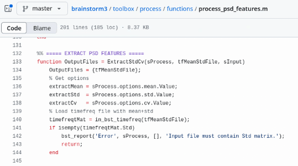Switch to the Blame view tab
Image resolution: width=298 pixels, height=166 pixels.
pyautogui.click(x=42, y=28)
